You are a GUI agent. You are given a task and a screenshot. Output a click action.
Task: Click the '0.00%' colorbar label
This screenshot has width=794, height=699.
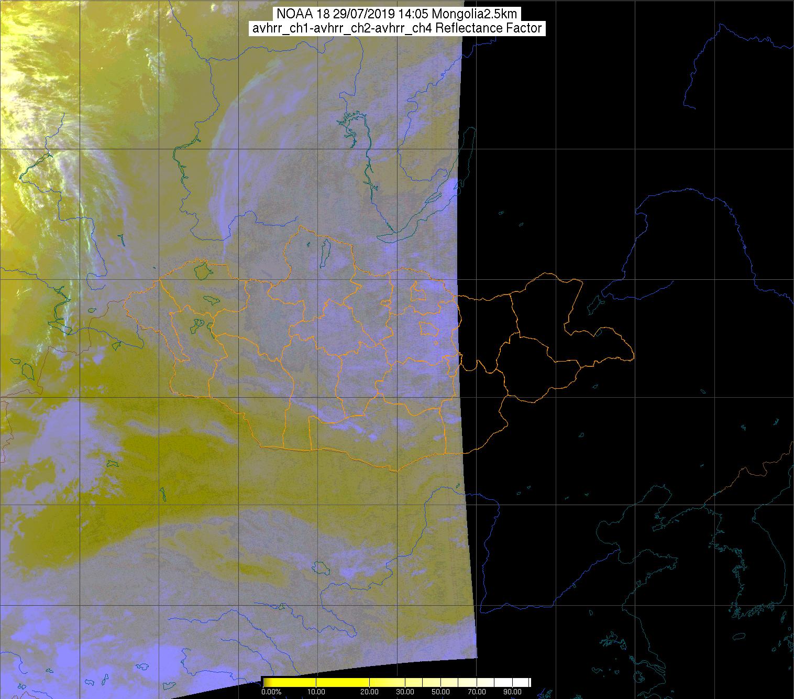271,692
